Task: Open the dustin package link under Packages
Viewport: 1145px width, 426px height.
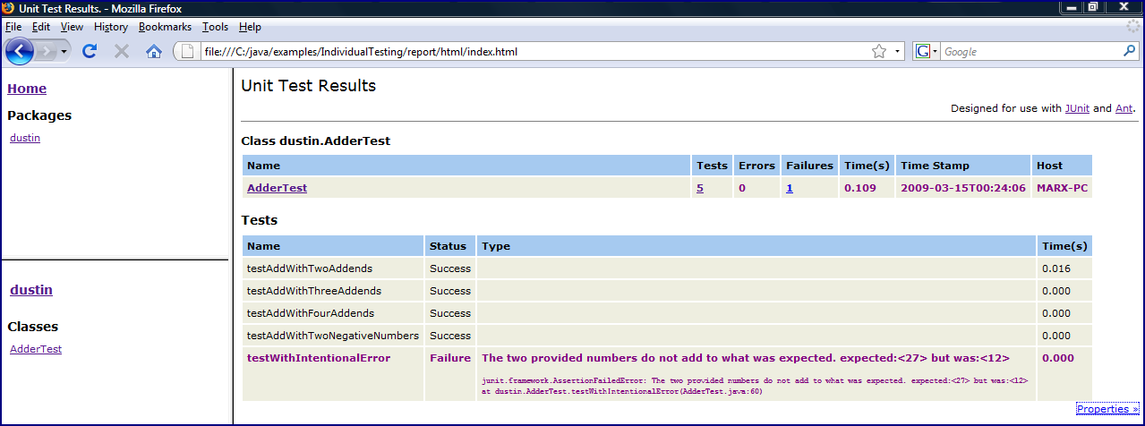Action: click(25, 138)
